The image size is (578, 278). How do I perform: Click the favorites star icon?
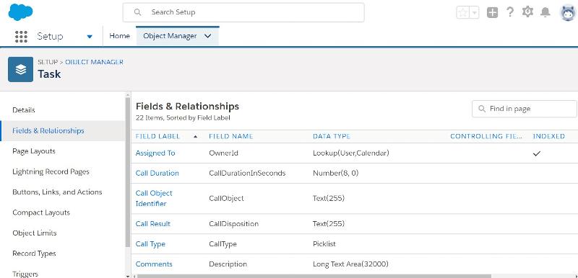[463, 12]
